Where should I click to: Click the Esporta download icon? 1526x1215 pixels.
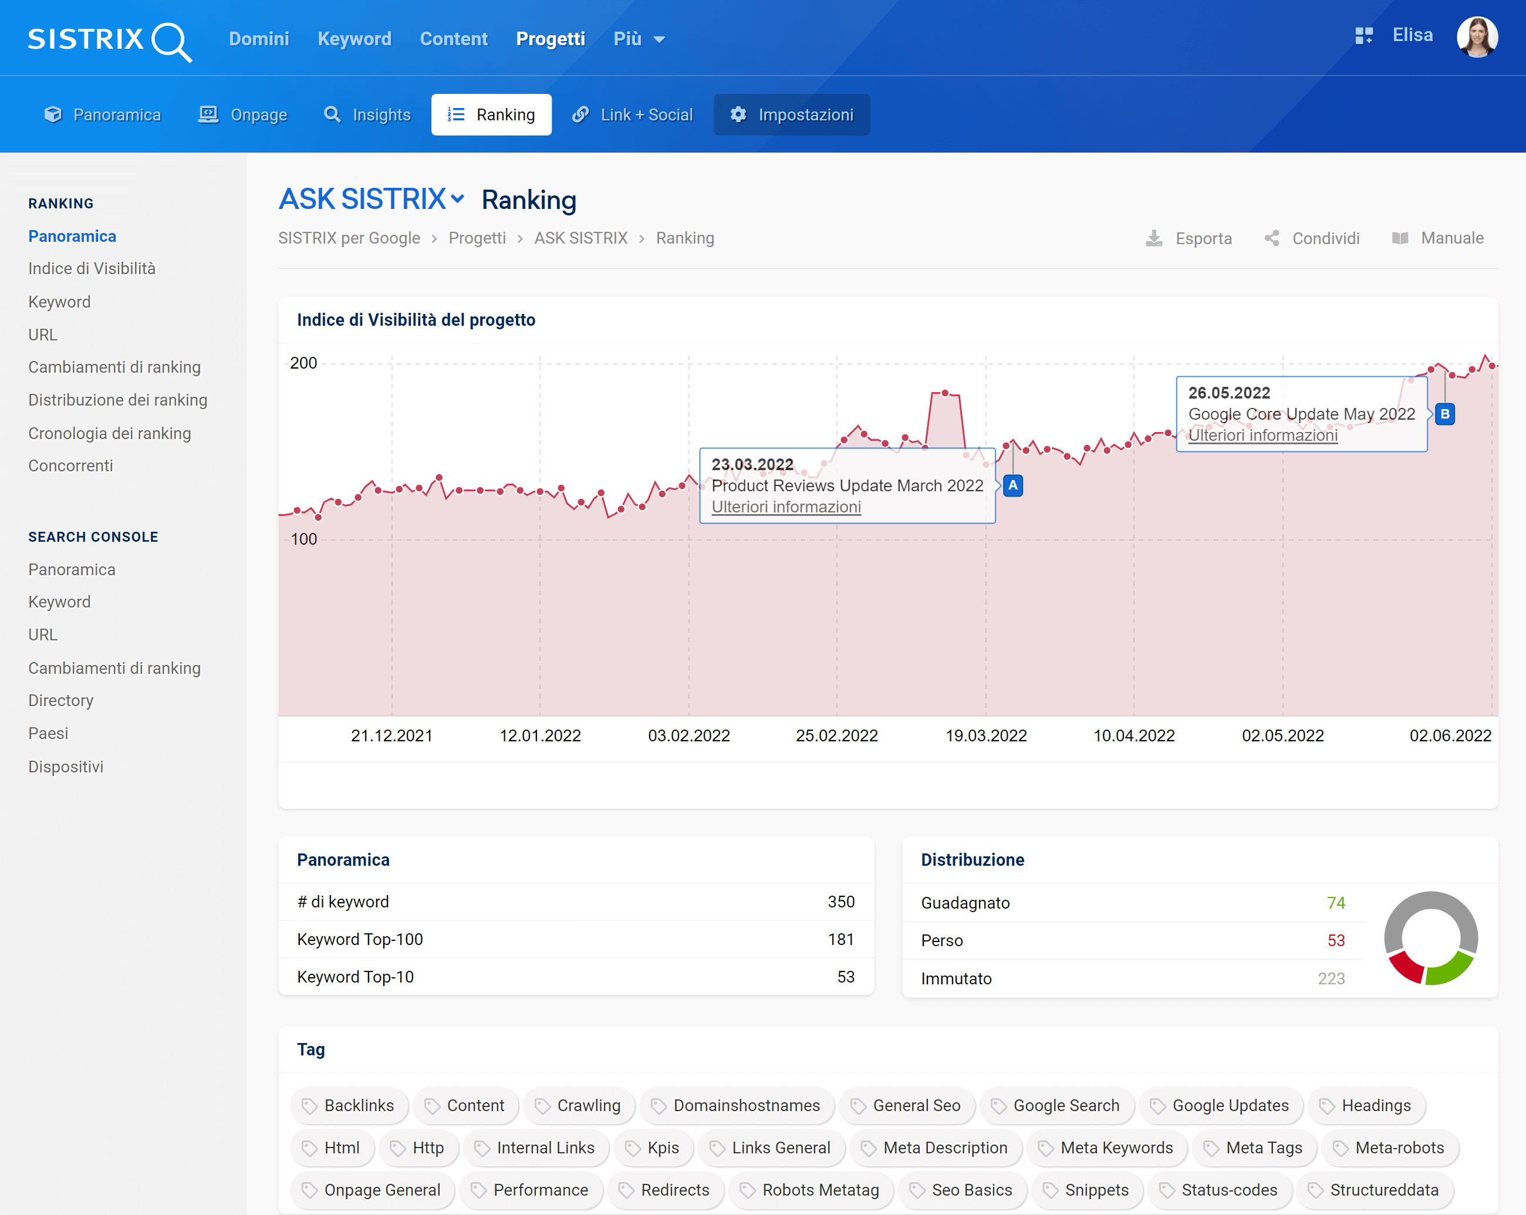coord(1154,238)
